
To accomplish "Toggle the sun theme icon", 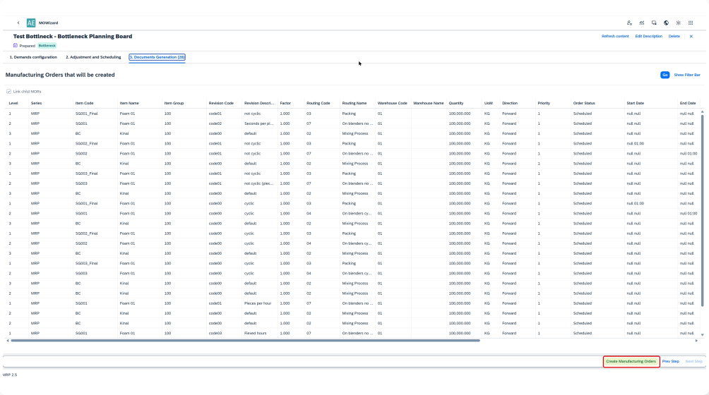I will (x=678, y=23).
